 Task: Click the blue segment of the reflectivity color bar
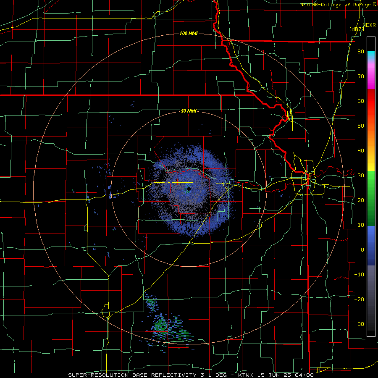click(x=371, y=246)
